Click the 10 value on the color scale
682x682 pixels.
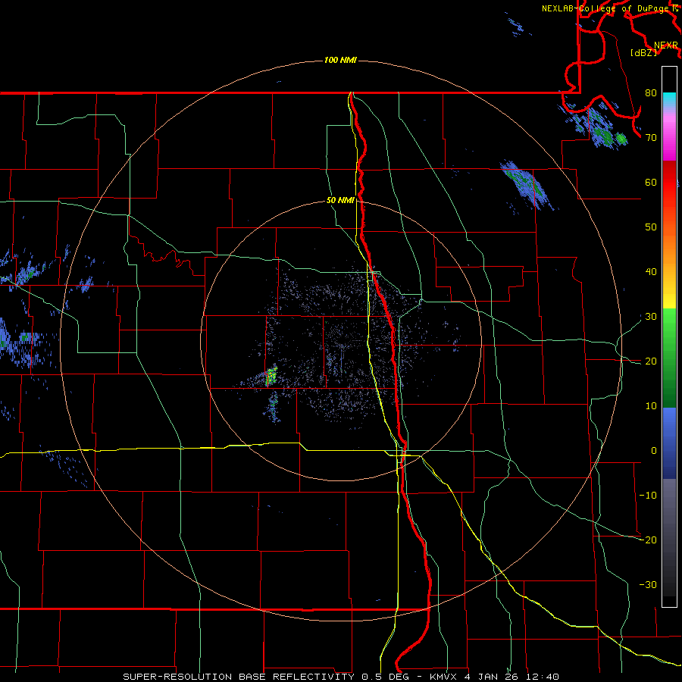pos(651,406)
